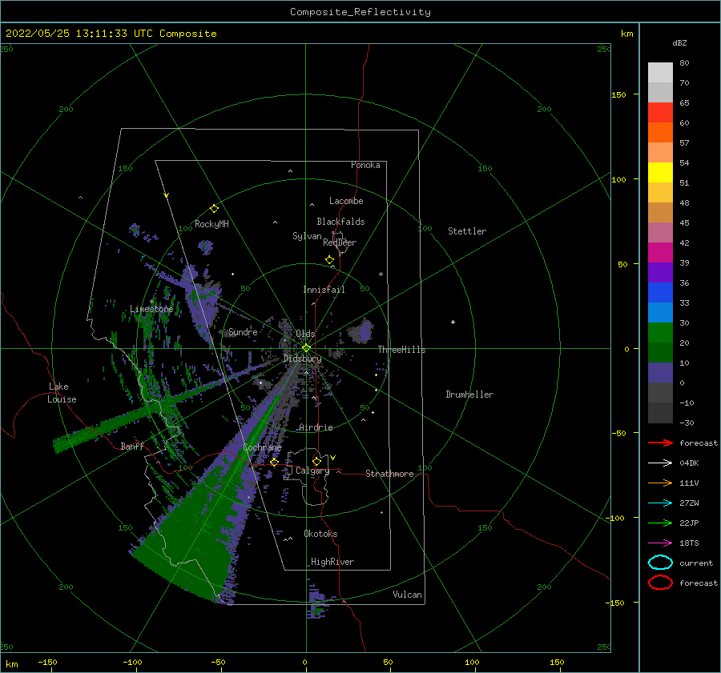Click the Stettler label
Viewport: 721px width, 673px height.
pos(467,231)
